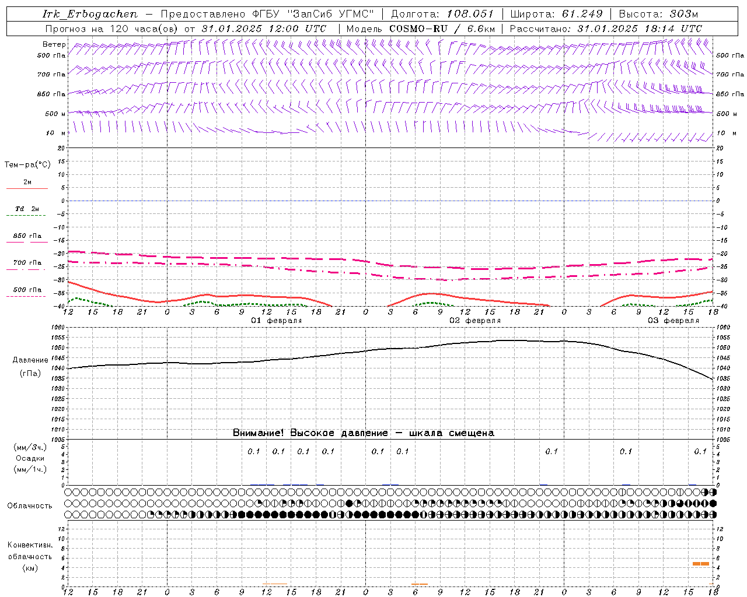Click the '500 гПа' temperature legend entry

(x=27, y=290)
